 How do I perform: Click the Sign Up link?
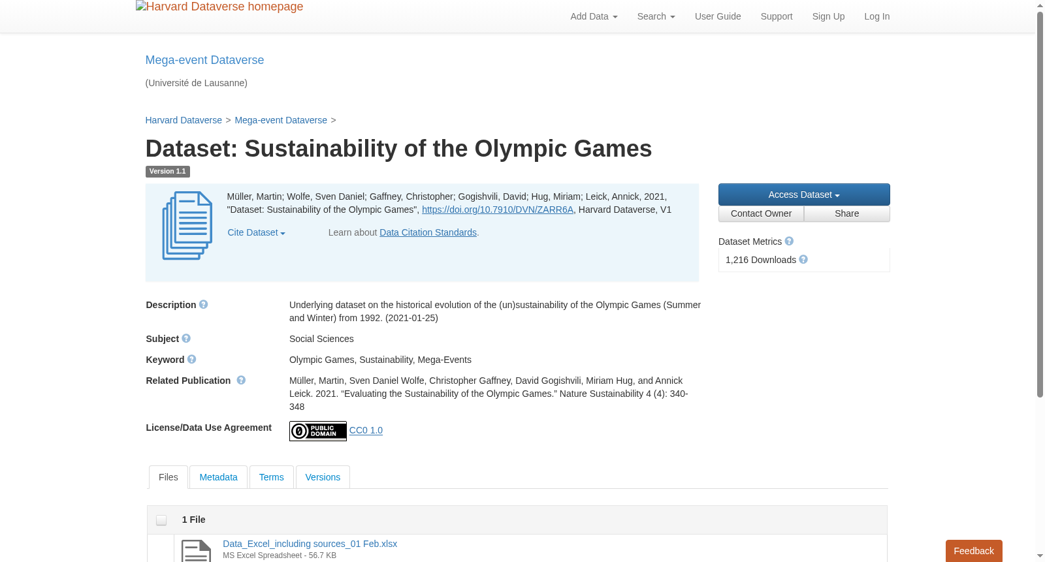pyautogui.click(x=828, y=16)
